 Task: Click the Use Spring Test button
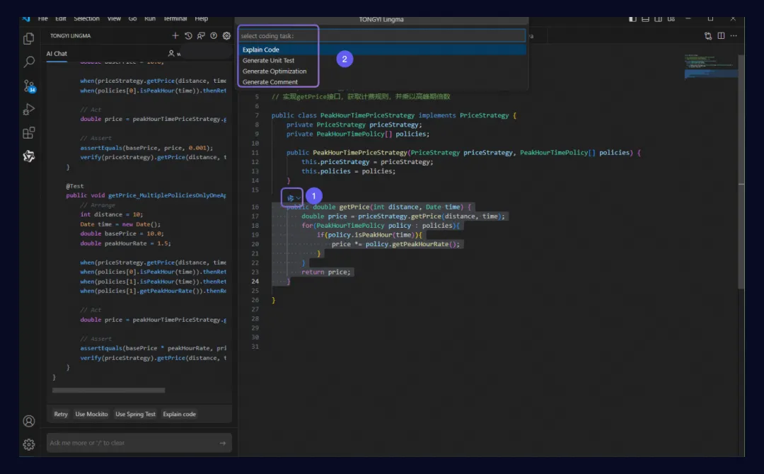pyautogui.click(x=135, y=414)
